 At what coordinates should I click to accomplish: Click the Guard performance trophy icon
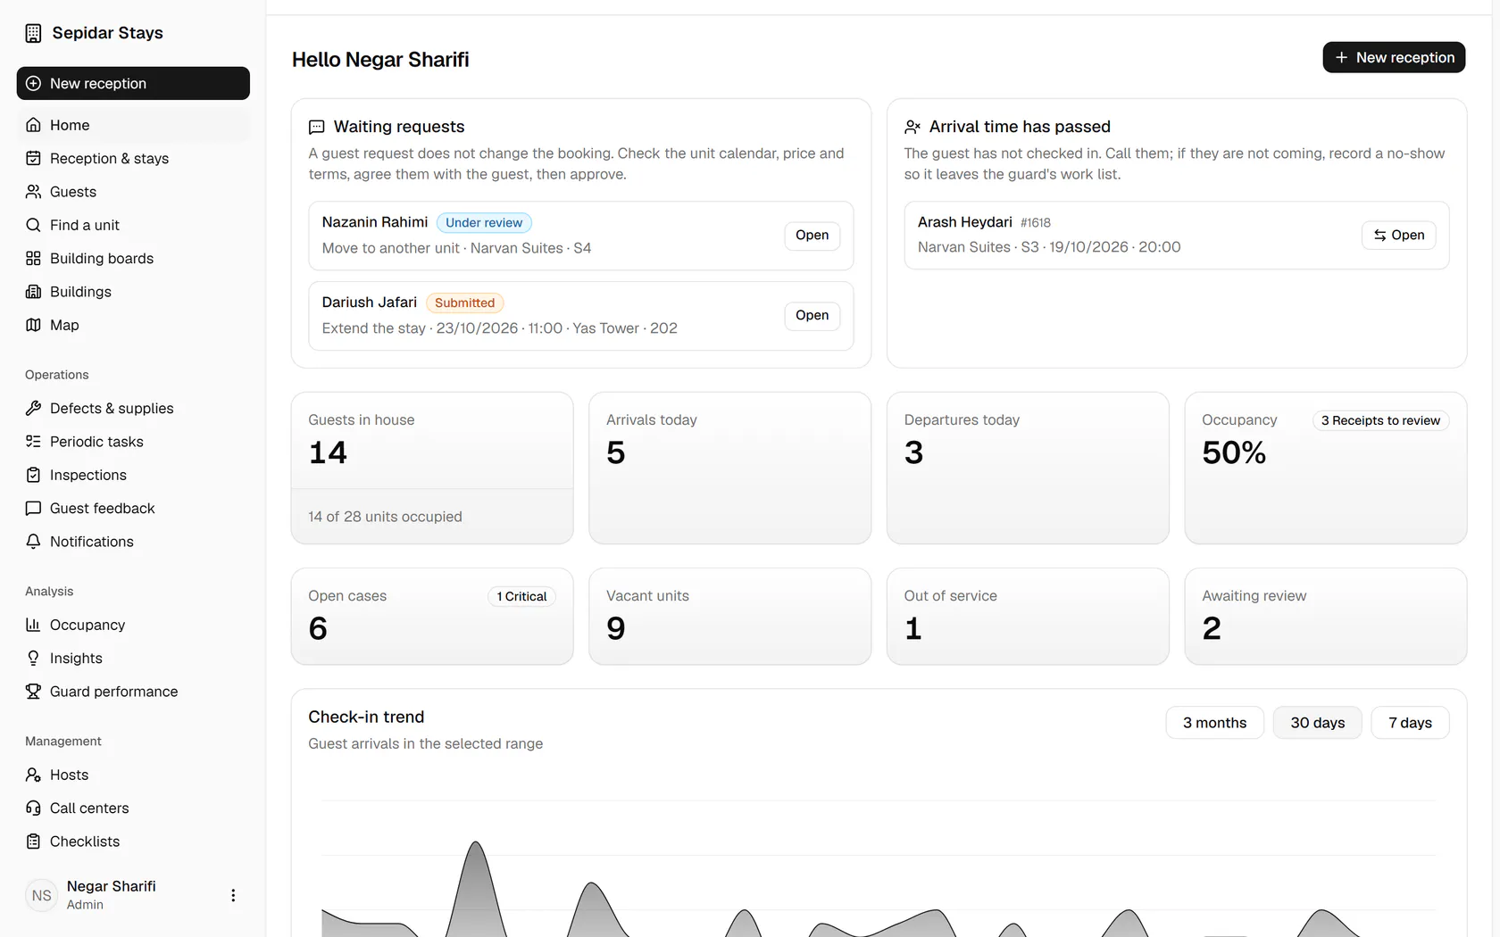pyautogui.click(x=33, y=692)
